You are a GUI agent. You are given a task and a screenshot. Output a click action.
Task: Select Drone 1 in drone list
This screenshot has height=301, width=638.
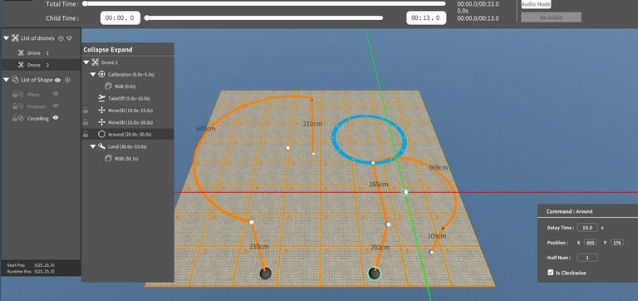[41, 53]
